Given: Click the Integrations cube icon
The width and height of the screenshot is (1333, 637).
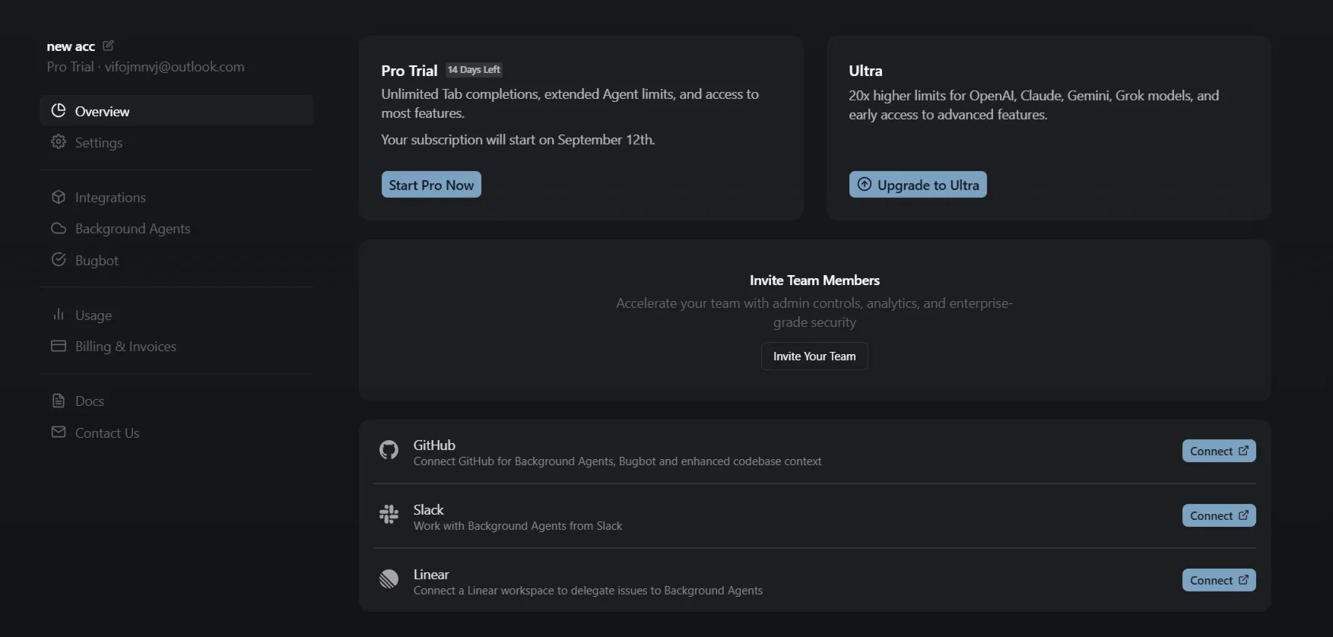Looking at the screenshot, I should [59, 197].
